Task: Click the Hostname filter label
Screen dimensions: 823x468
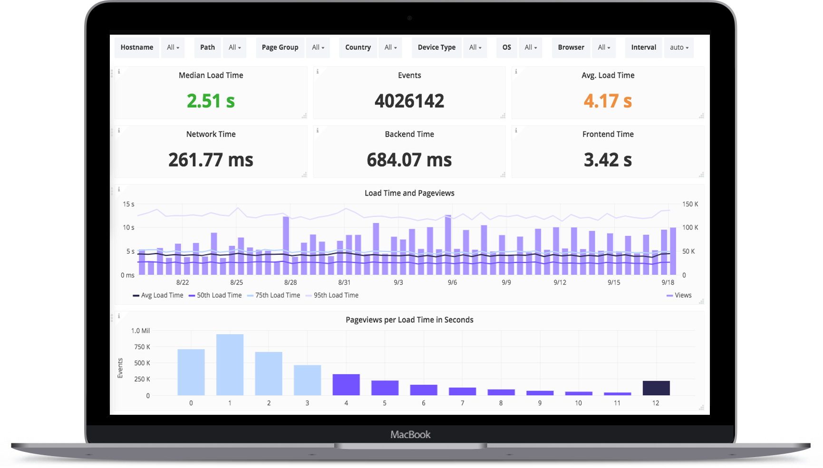Action: click(x=137, y=48)
